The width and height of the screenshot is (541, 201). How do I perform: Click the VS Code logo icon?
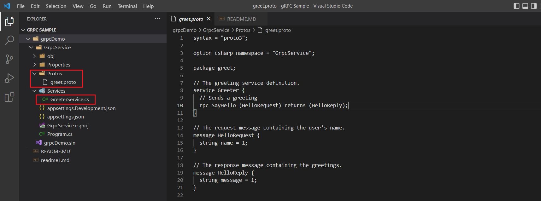(x=7, y=6)
